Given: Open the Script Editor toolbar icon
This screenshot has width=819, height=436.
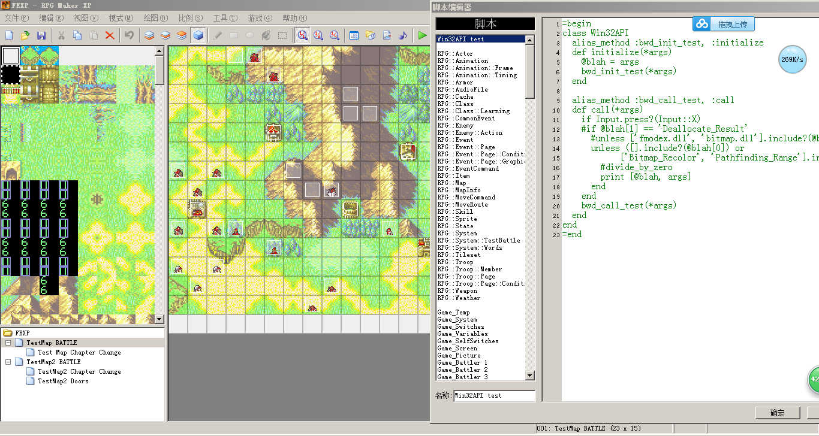Looking at the screenshot, I should pyautogui.click(x=387, y=35).
